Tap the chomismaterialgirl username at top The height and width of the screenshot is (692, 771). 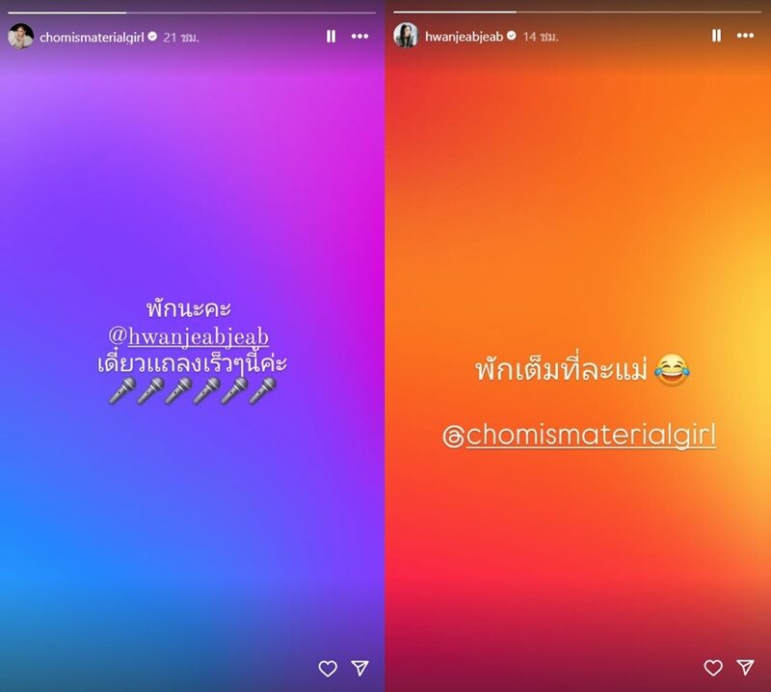92,38
